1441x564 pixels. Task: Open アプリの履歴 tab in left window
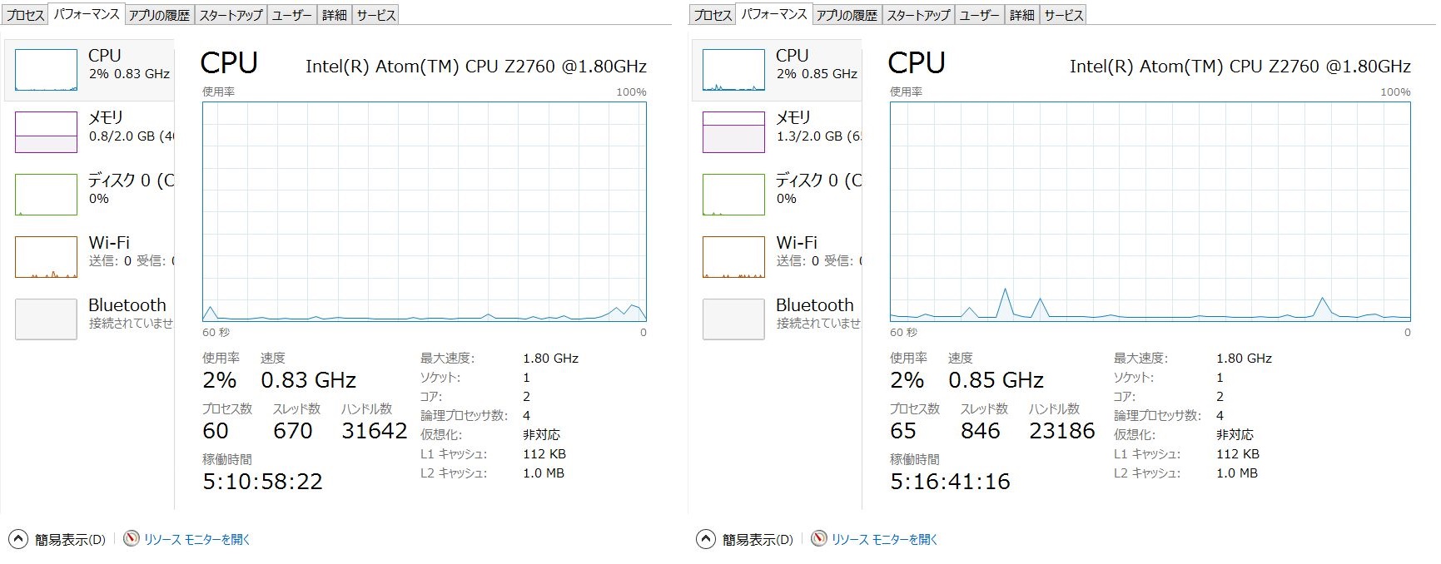(159, 15)
